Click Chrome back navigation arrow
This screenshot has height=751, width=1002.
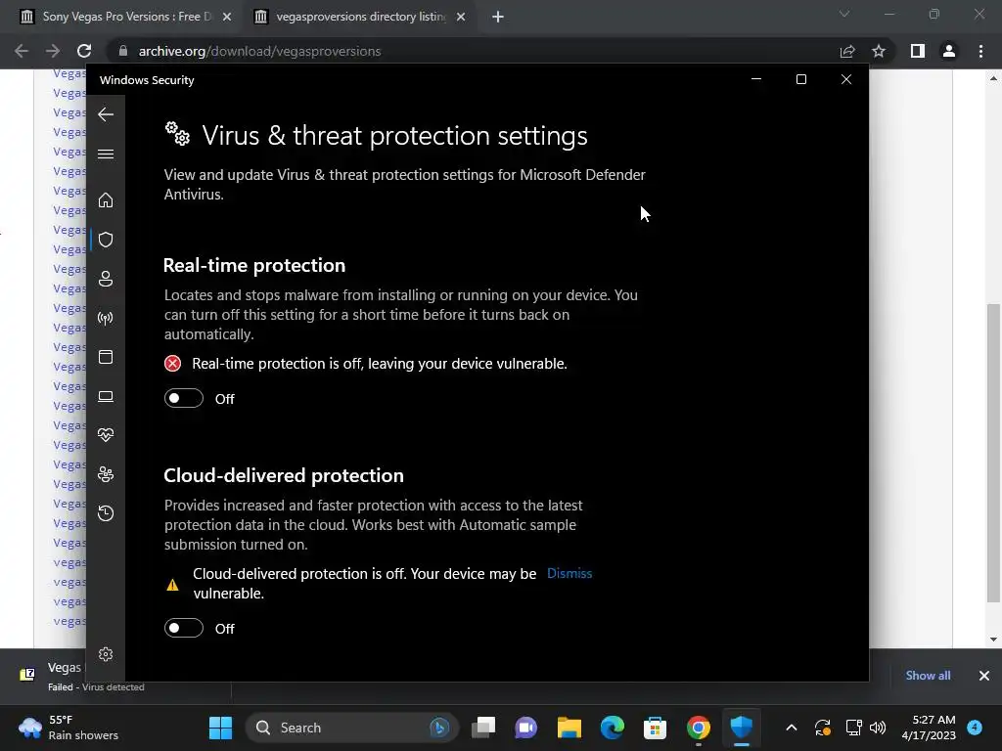(22, 51)
